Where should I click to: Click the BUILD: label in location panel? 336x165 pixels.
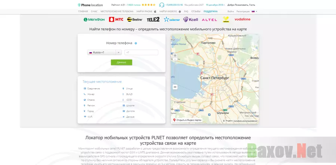point(130,94)
